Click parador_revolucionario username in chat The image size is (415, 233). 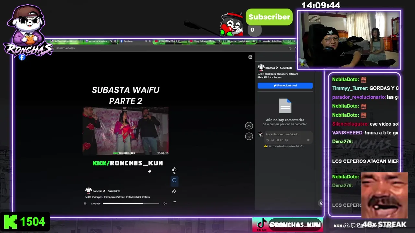(x=359, y=97)
